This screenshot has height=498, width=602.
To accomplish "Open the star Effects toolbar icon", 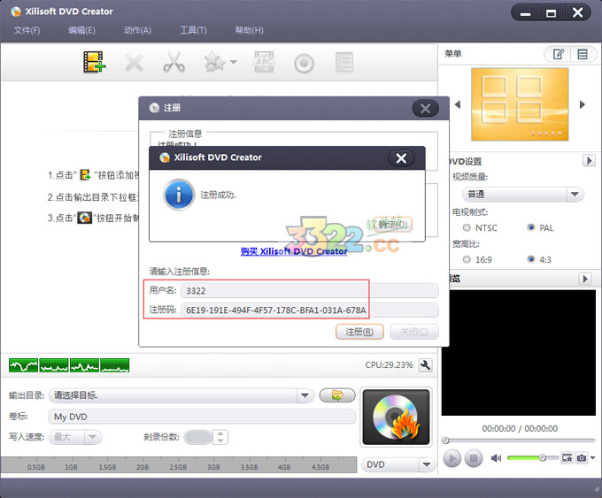I will tap(214, 62).
